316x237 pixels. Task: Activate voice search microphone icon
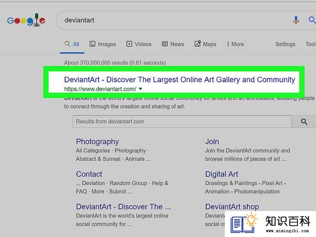click(296, 20)
